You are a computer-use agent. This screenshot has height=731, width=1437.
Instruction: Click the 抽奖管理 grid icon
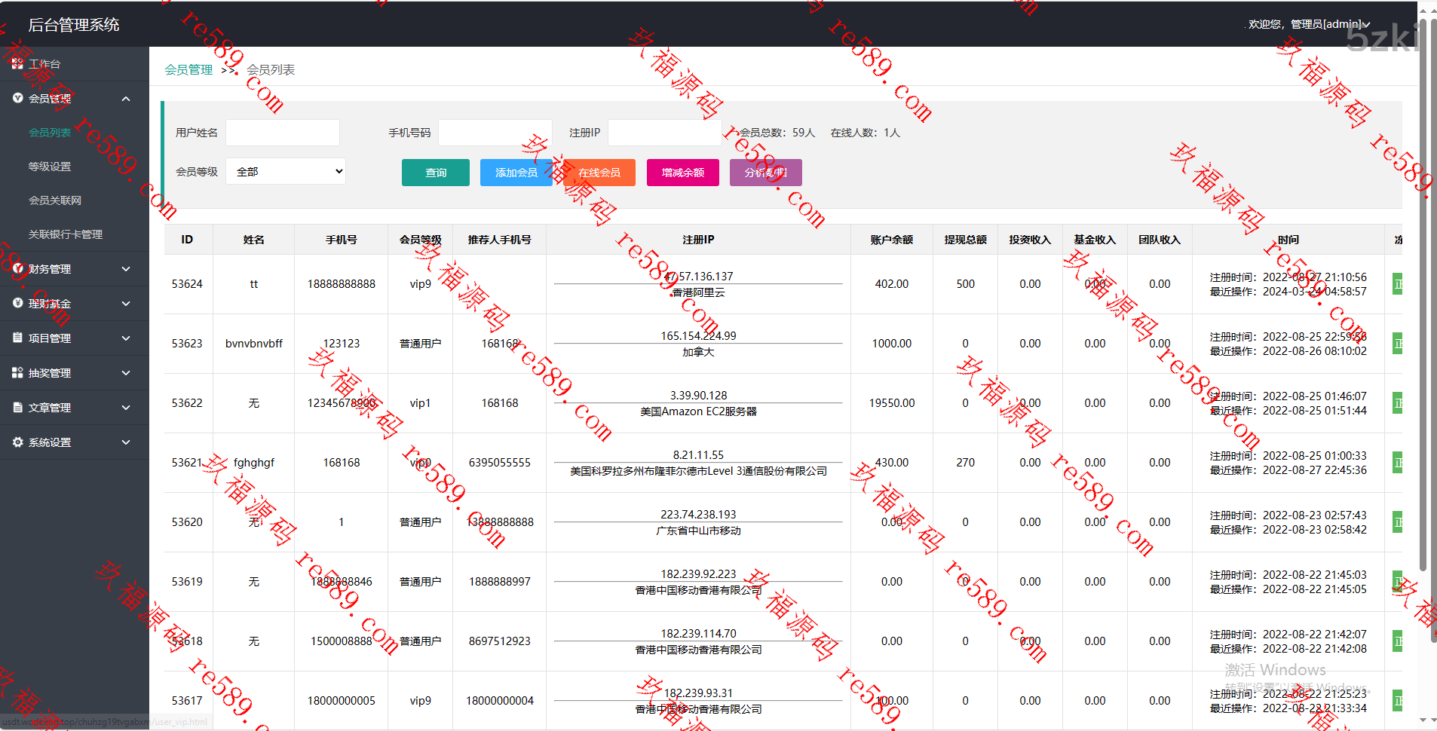pos(17,373)
